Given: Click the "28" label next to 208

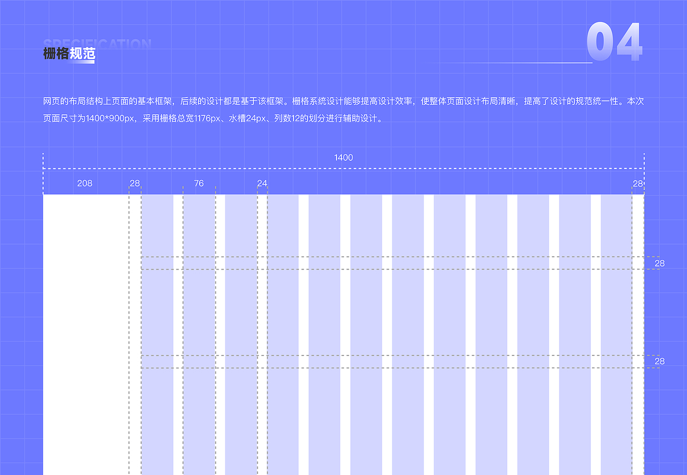Looking at the screenshot, I should click(x=134, y=183).
